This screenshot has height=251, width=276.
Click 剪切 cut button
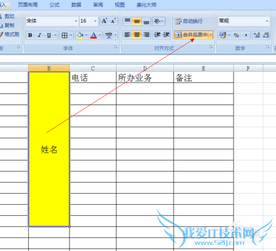[x=7, y=17]
